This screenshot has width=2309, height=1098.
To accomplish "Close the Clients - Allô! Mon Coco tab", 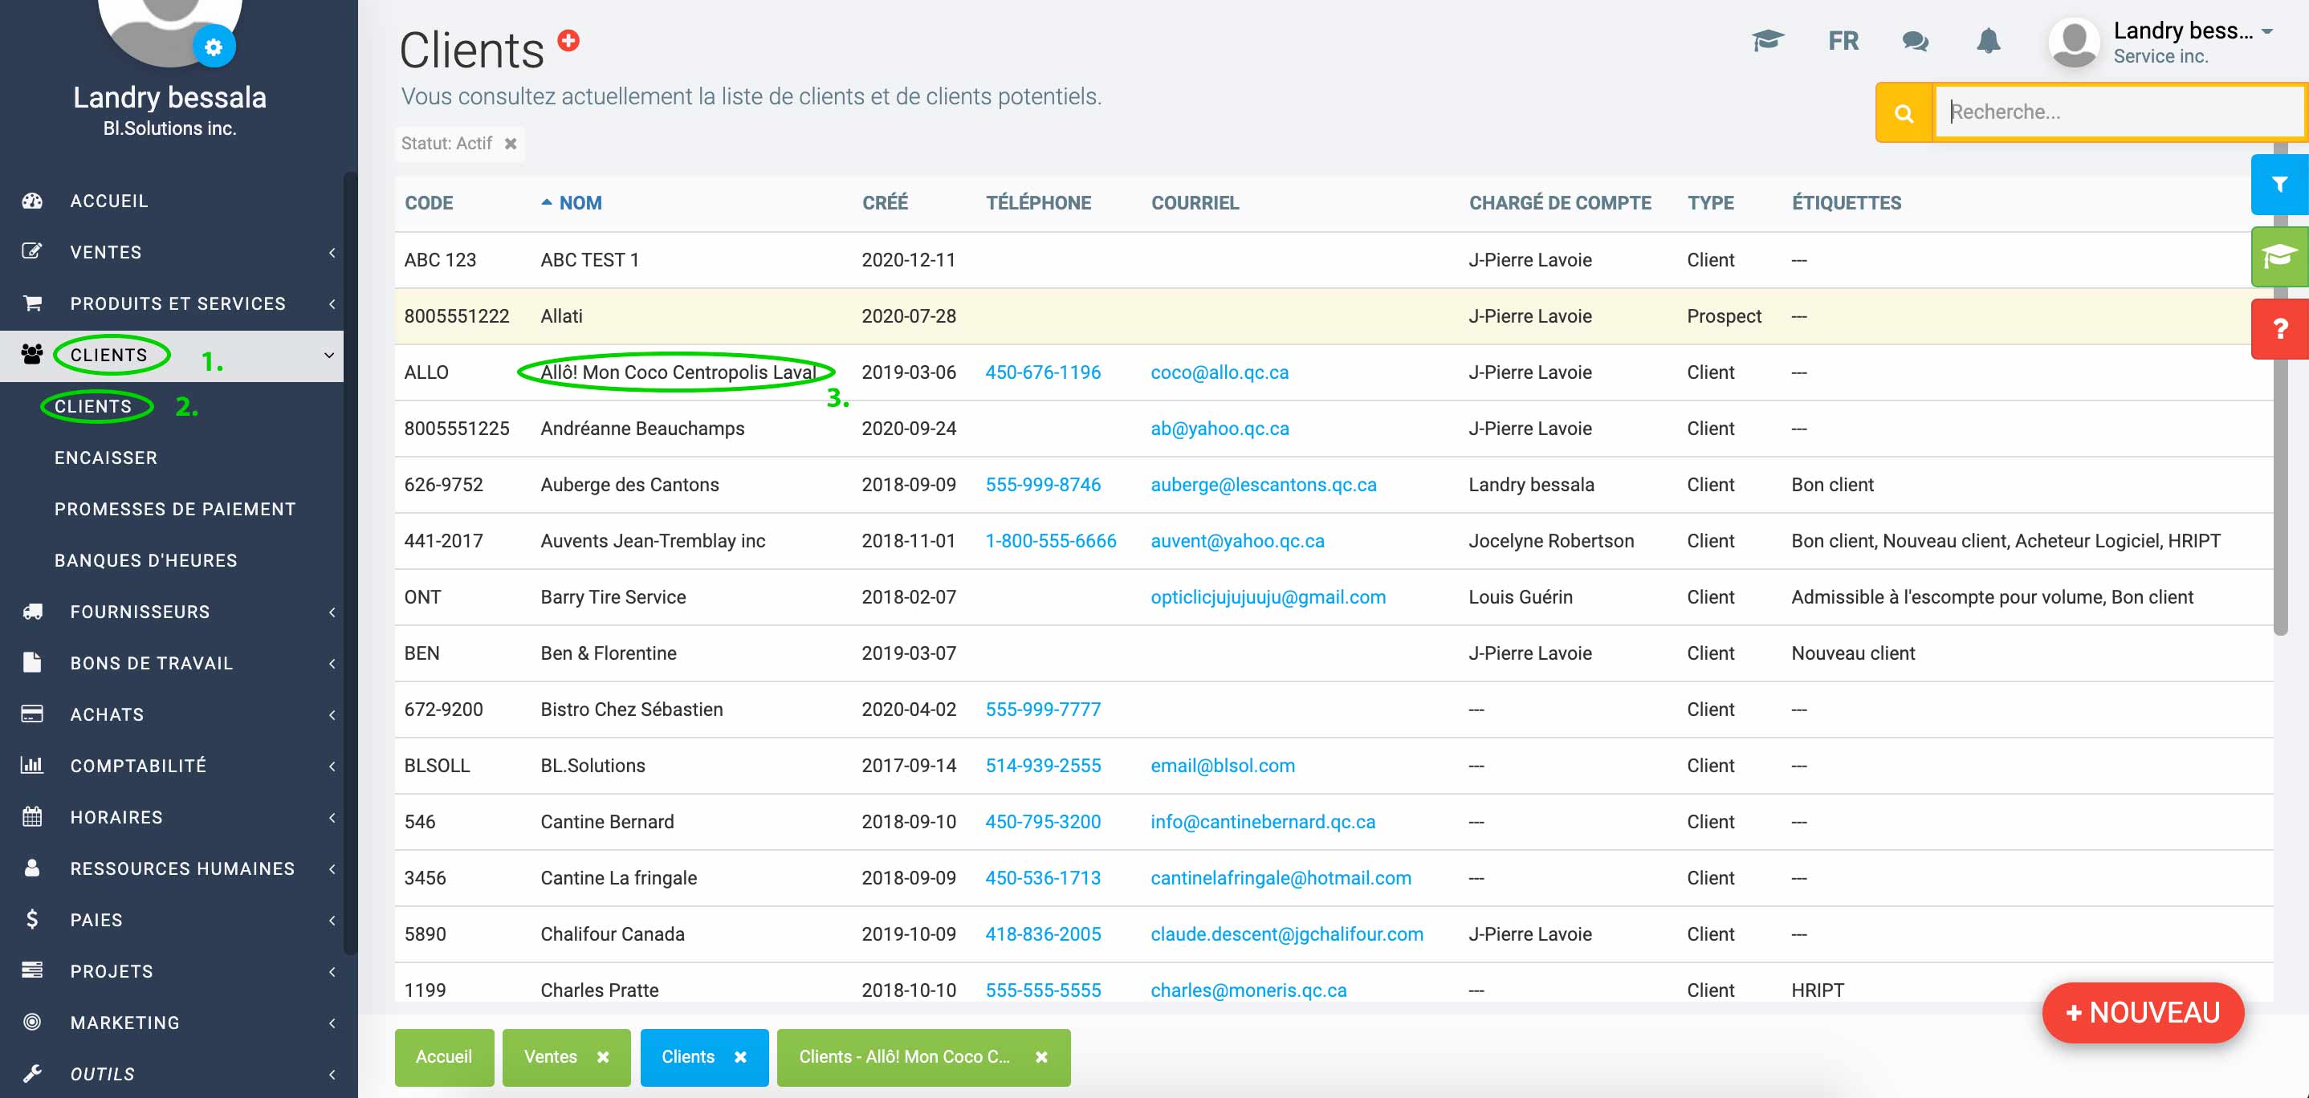I will pyautogui.click(x=1041, y=1057).
